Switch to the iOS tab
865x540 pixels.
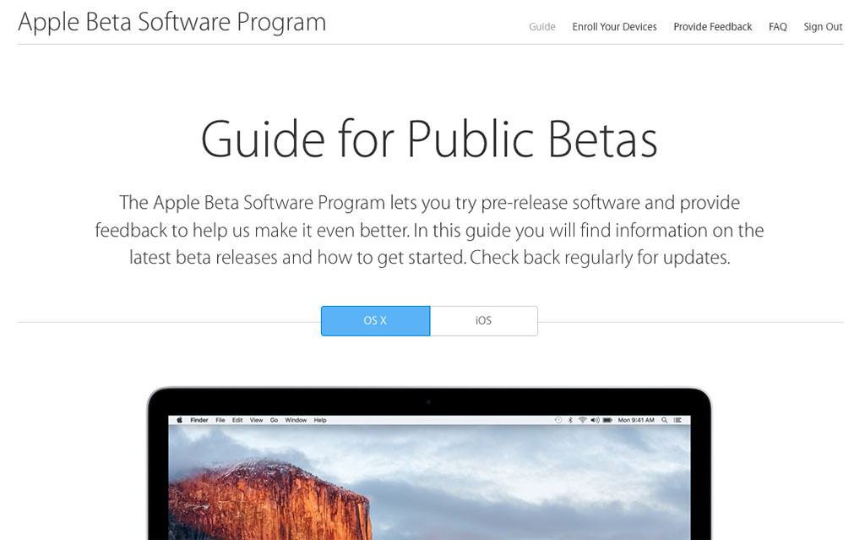[484, 321]
